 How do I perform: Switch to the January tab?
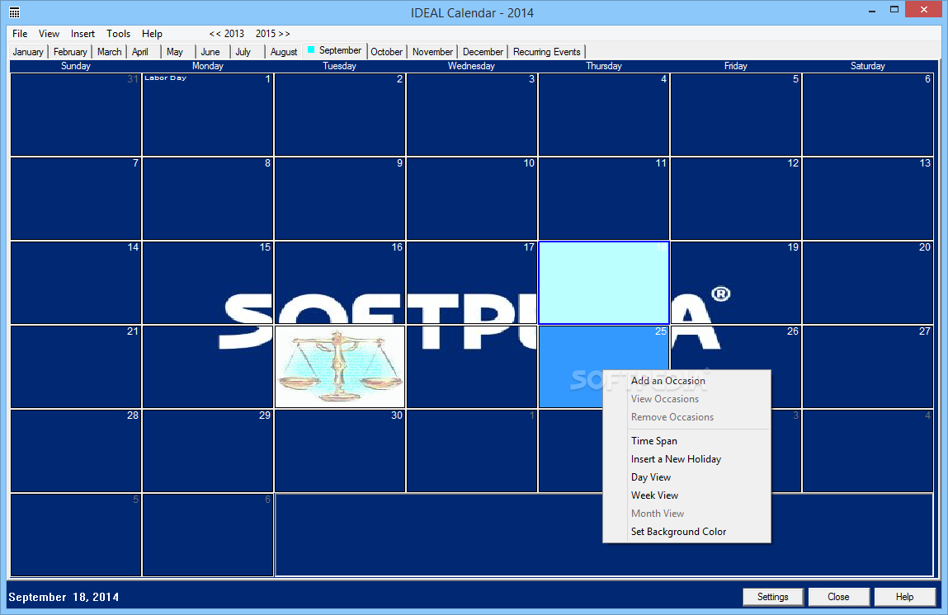pos(28,52)
